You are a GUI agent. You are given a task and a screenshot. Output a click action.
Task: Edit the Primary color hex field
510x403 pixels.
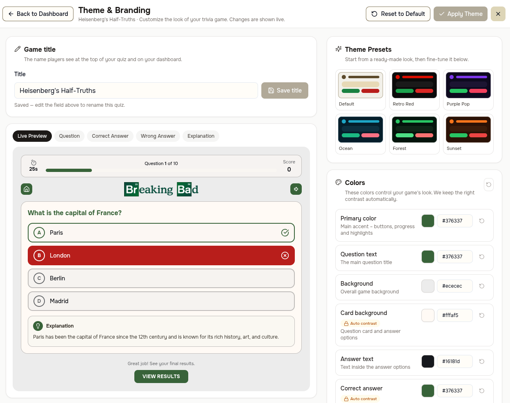pos(455,221)
